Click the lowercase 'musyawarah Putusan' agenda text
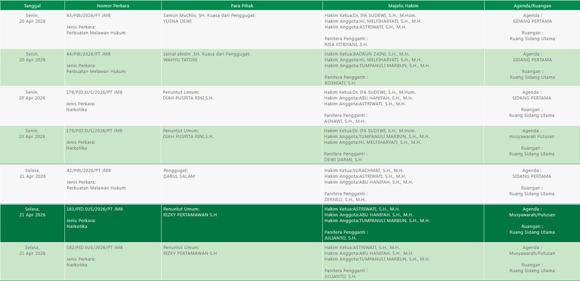 click(532, 137)
